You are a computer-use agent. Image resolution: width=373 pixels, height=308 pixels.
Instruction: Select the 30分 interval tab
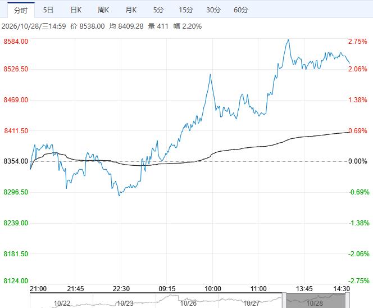[x=213, y=10]
